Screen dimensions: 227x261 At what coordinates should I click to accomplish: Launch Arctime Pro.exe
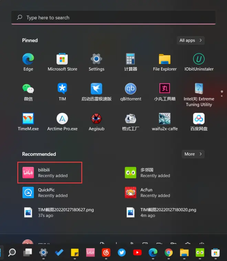click(62, 122)
